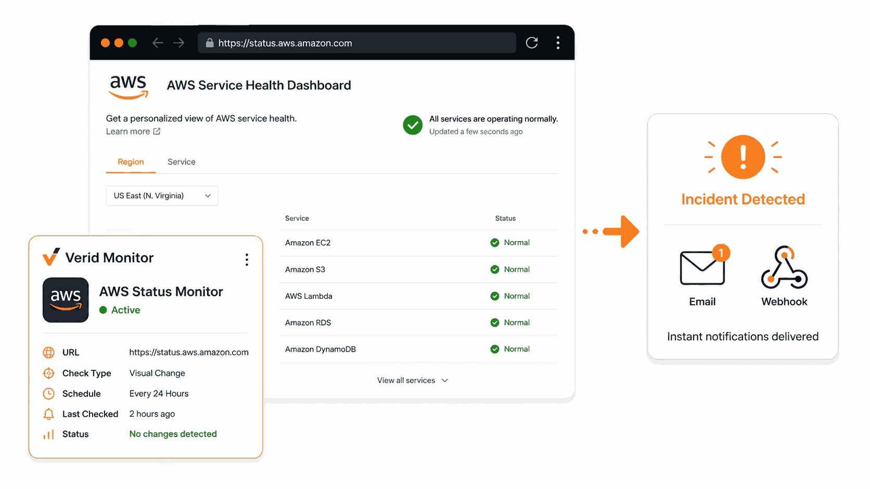Viewport: 870px width, 489px height.
Task: Click the Every 24 Hours schedule value
Action: (x=159, y=393)
